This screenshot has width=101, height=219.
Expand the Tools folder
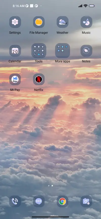(39, 51)
